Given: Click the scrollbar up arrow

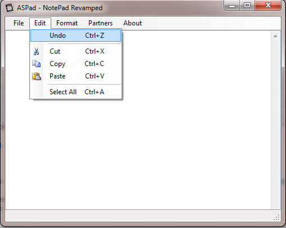Looking at the screenshot, I should pos(275,36).
